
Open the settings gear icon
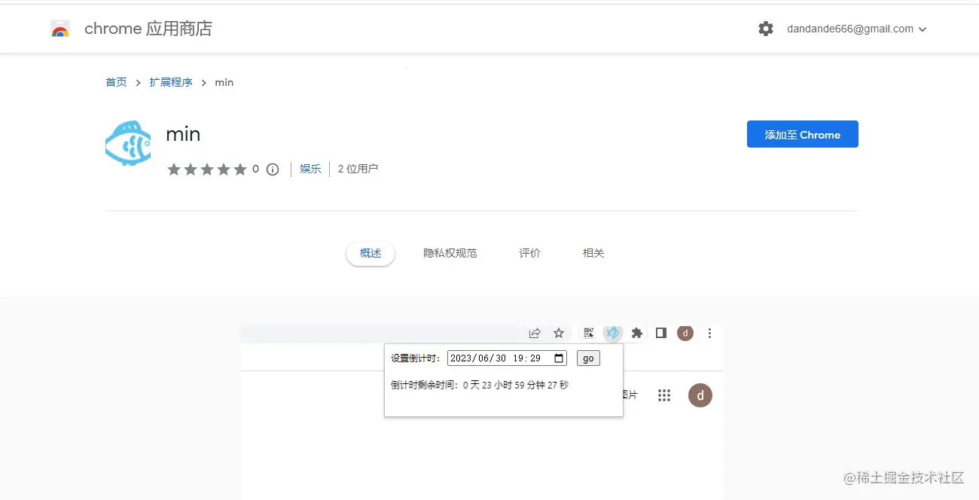pyautogui.click(x=766, y=29)
